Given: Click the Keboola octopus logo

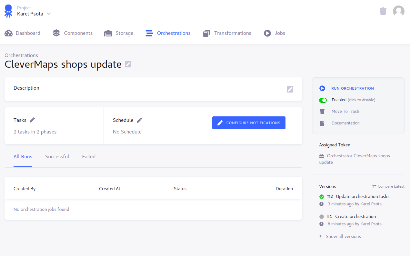Looking at the screenshot, I should click(x=8, y=11).
